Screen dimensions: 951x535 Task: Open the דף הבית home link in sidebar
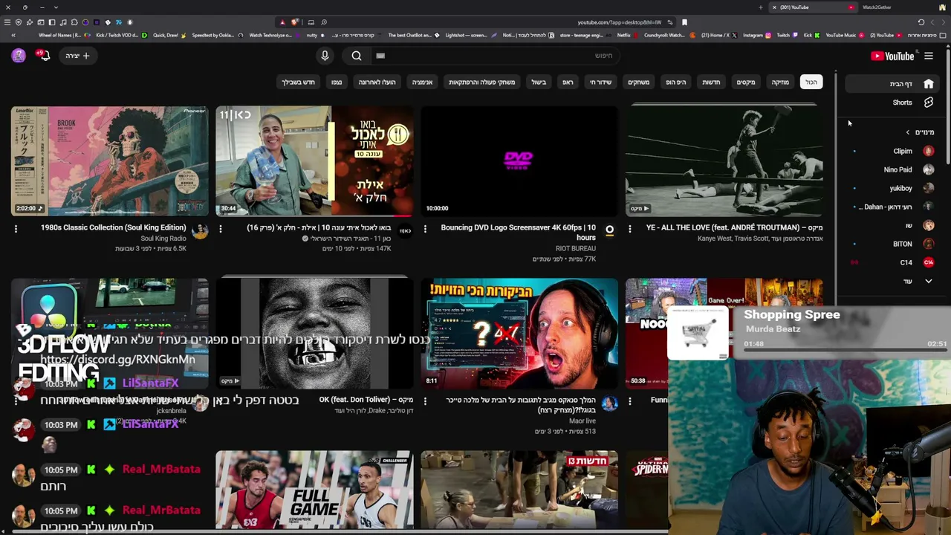(x=892, y=84)
